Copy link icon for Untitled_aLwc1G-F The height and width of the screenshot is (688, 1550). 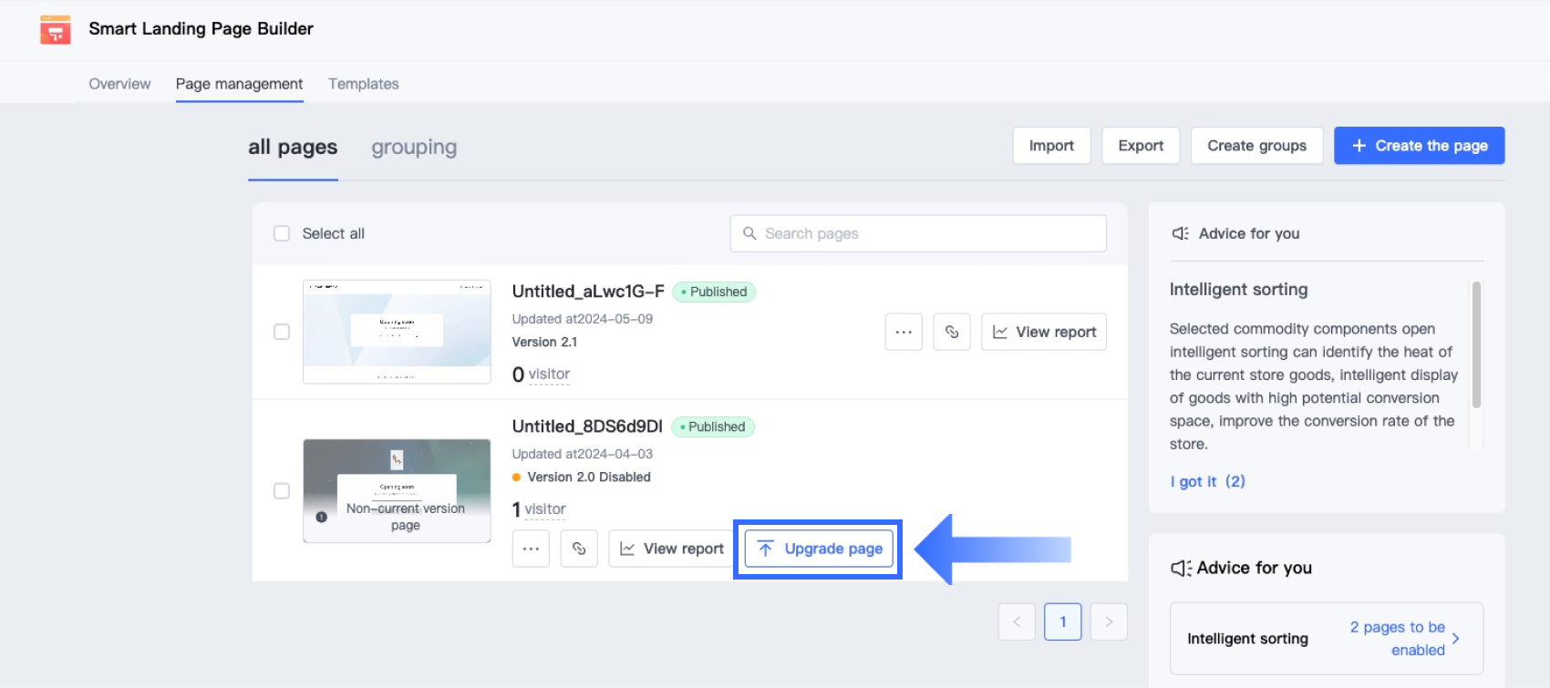coord(952,332)
